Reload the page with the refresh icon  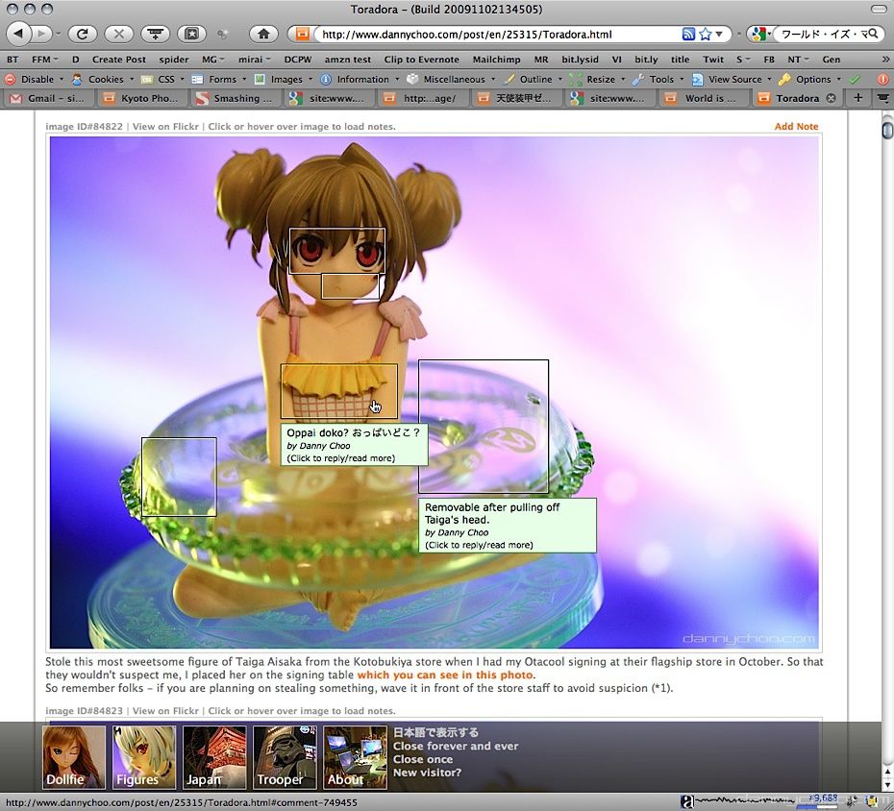pyautogui.click(x=82, y=34)
